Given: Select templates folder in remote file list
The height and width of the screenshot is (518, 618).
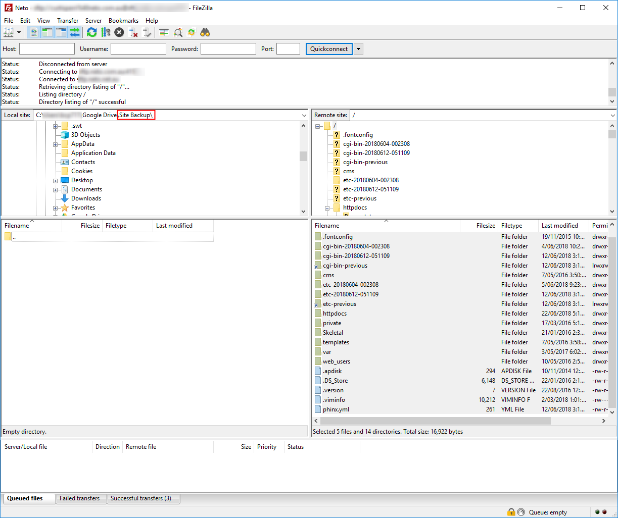Looking at the screenshot, I should [336, 342].
